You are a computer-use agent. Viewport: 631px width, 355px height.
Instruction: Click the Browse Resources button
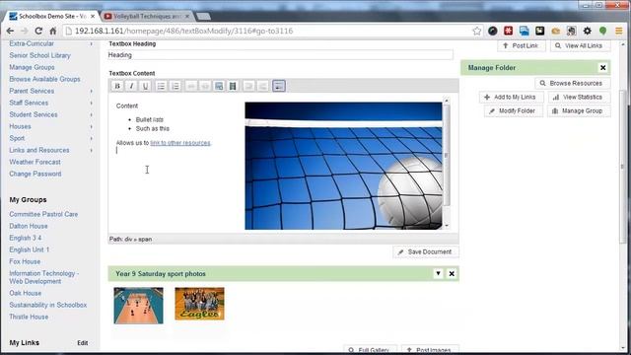572,83
